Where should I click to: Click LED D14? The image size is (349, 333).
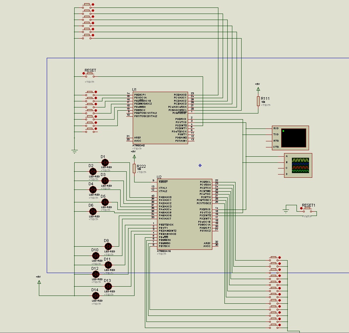pyautogui.click(x=96, y=296)
